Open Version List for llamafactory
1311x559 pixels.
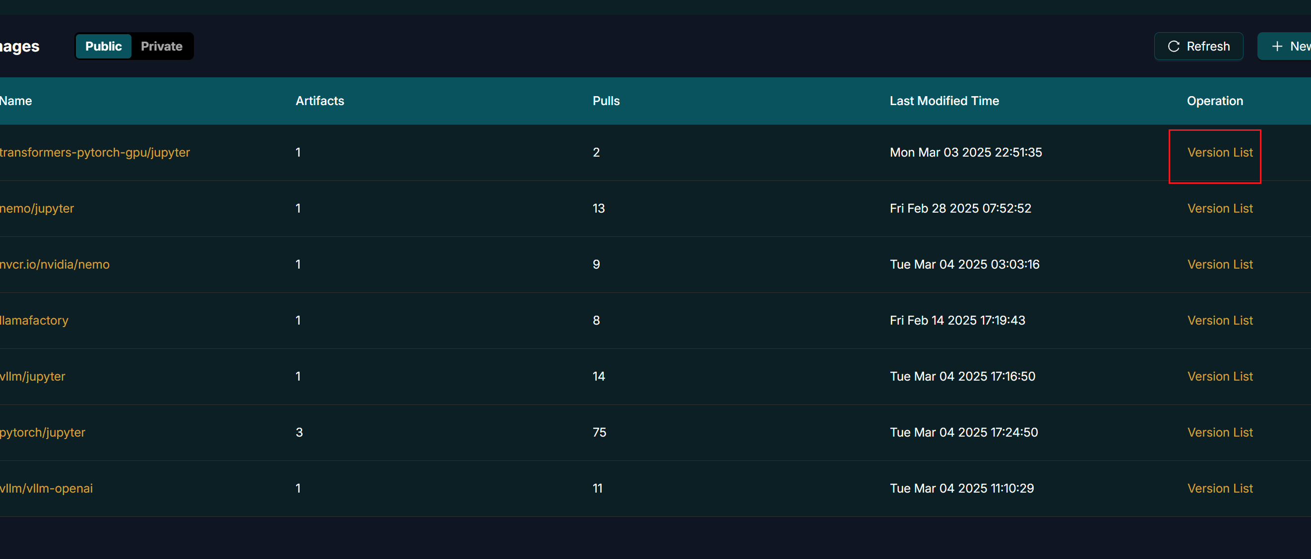point(1219,320)
